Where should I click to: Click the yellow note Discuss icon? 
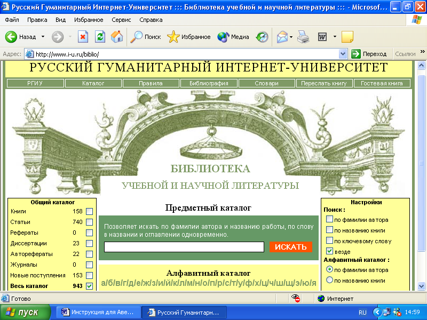[x=347, y=37]
